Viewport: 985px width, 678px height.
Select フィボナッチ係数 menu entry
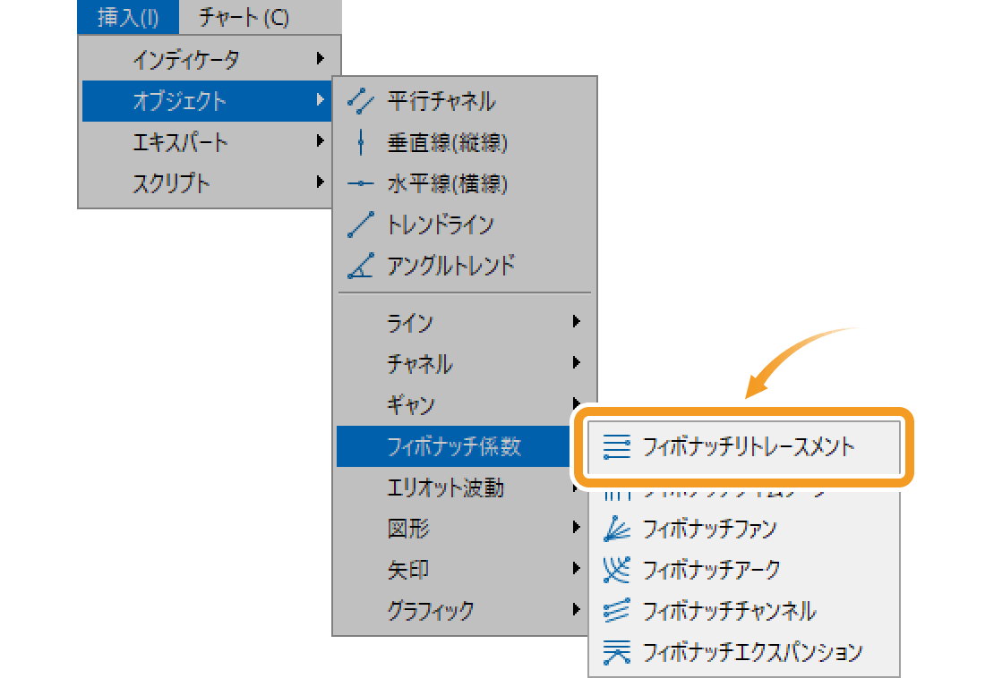454,445
